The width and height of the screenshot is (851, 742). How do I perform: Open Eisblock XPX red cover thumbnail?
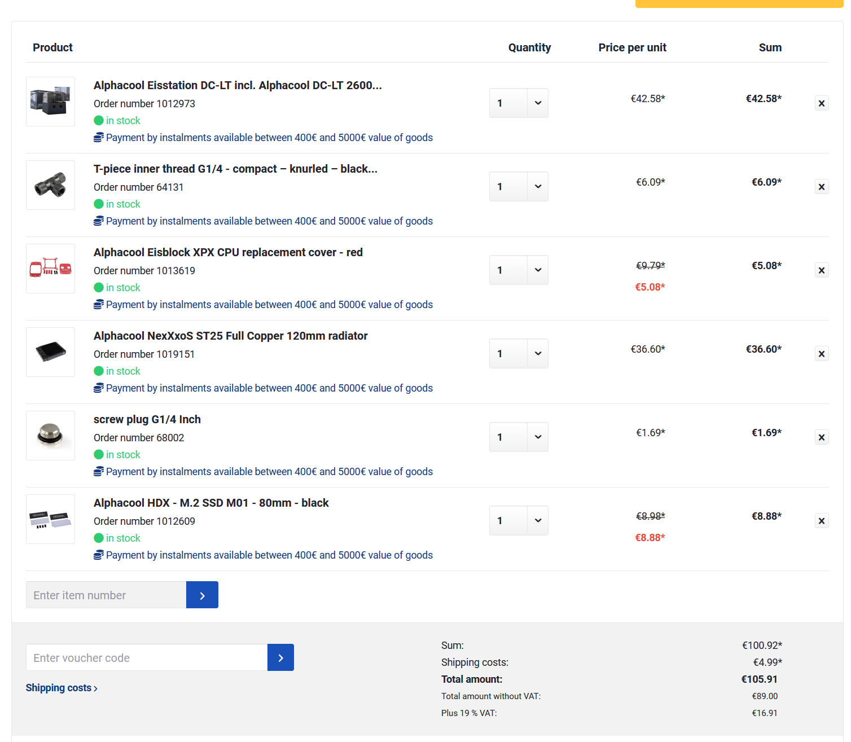(50, 269)
